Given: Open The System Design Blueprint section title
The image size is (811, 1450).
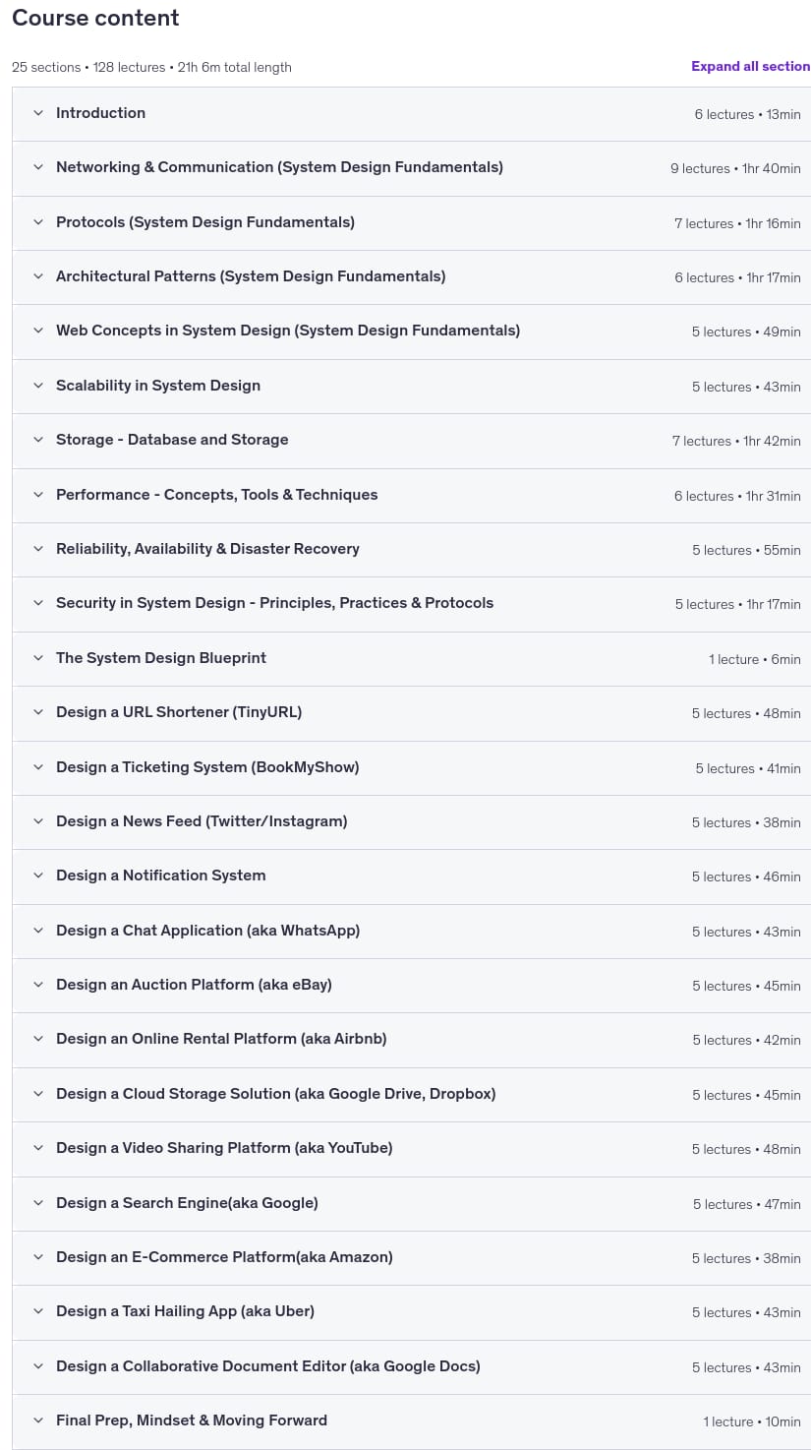Looking at the screenshot, I should 161,658.
